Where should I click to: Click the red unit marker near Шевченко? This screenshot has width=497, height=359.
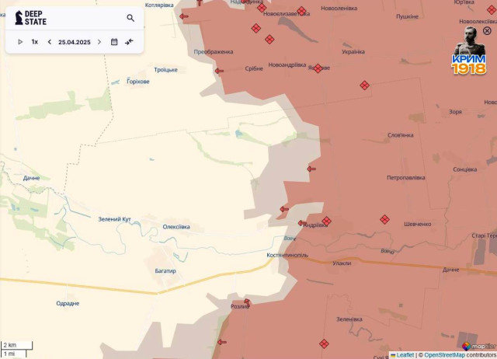pos(384,219)
